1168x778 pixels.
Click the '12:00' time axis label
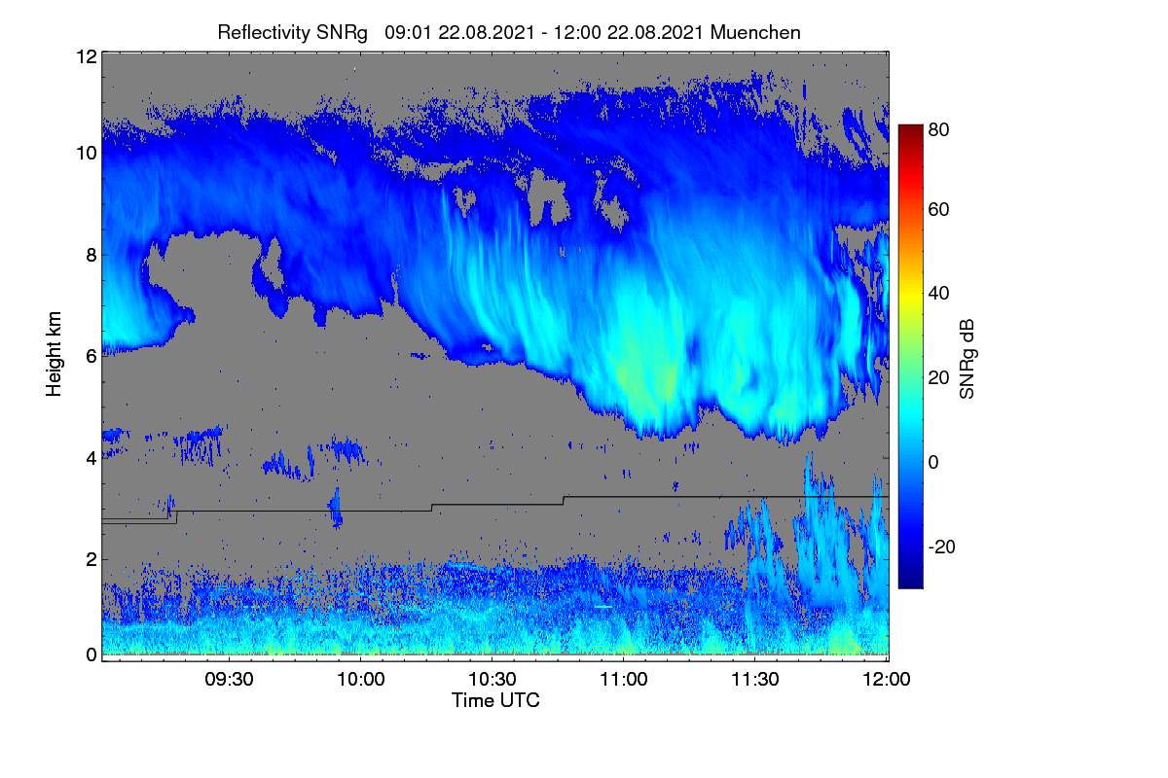point(886,680)
